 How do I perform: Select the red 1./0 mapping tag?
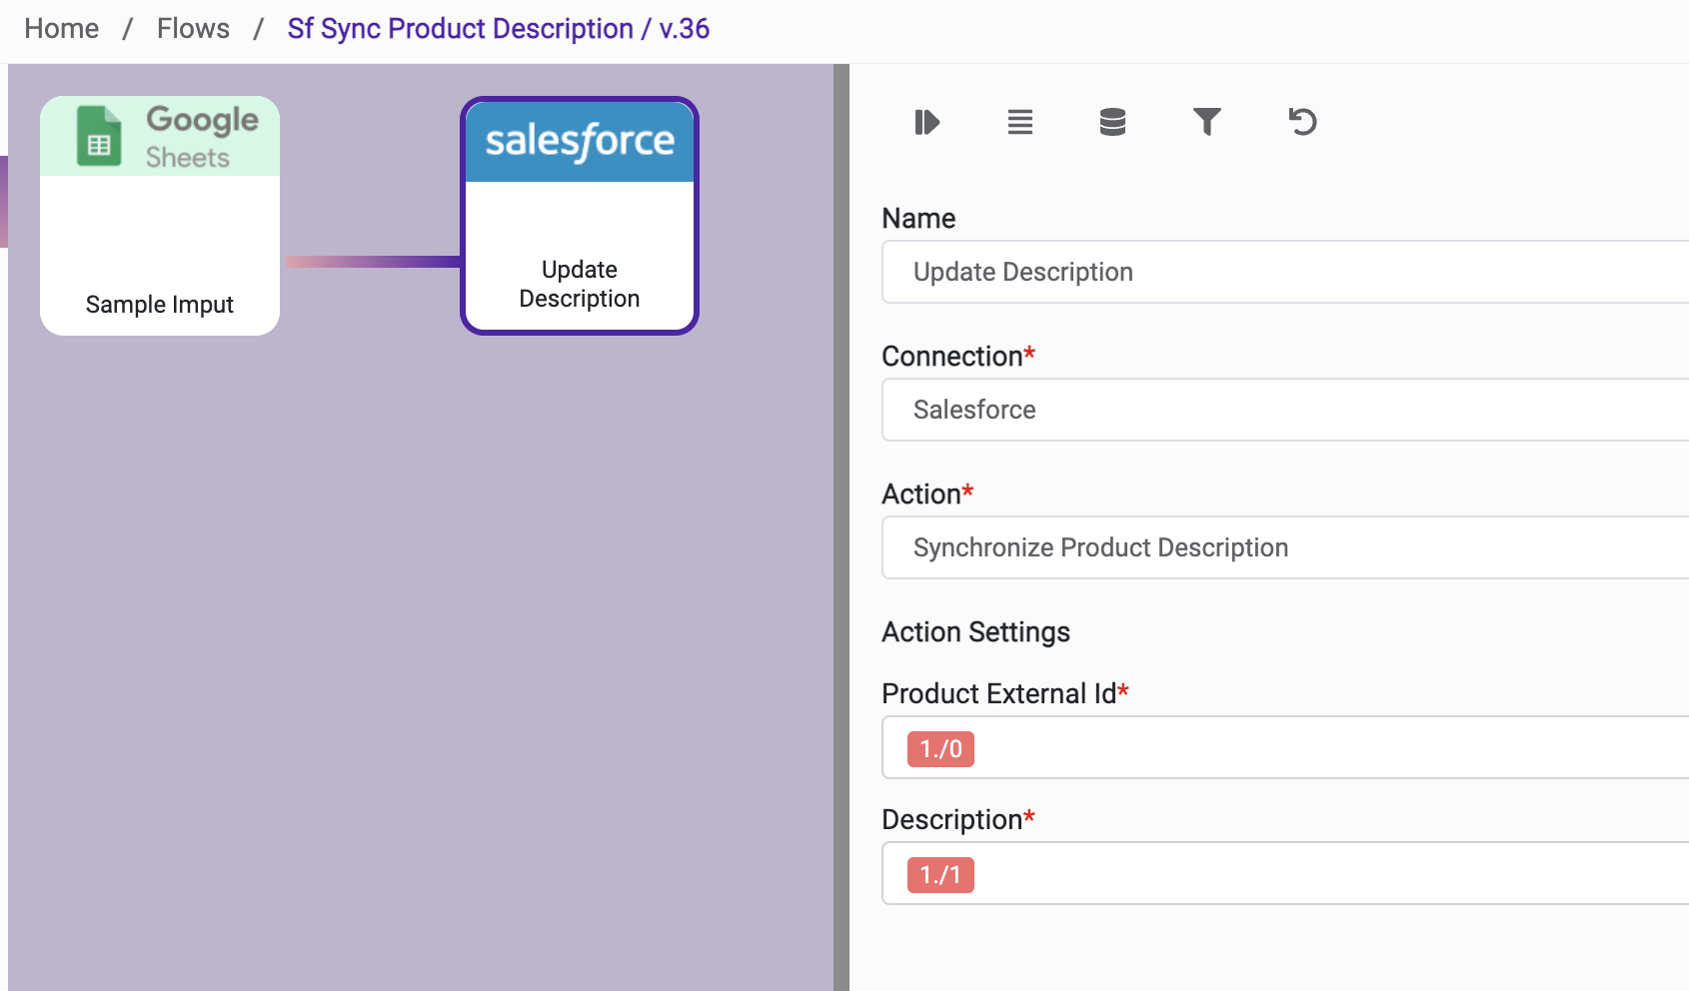click(x=940, y=749)
